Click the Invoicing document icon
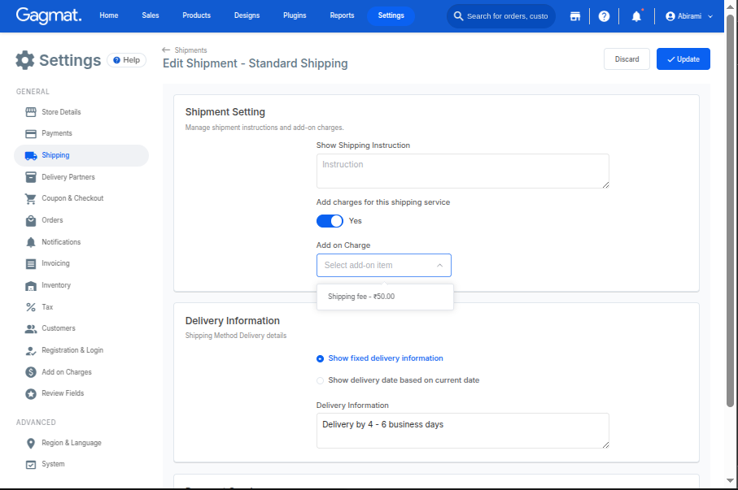The height and width of the screenshot is (490, 738). click(31, 263)
